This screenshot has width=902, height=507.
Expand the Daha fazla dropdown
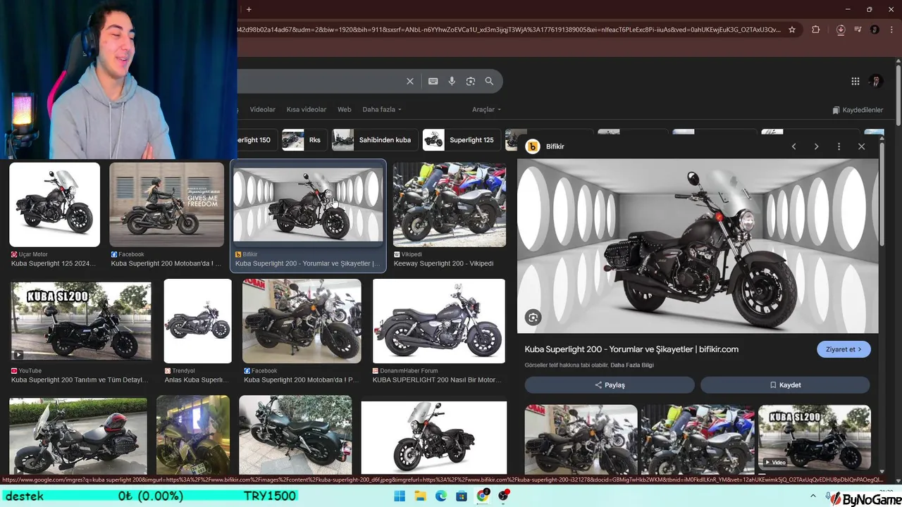pyautogui.click(x=382, y=110)
